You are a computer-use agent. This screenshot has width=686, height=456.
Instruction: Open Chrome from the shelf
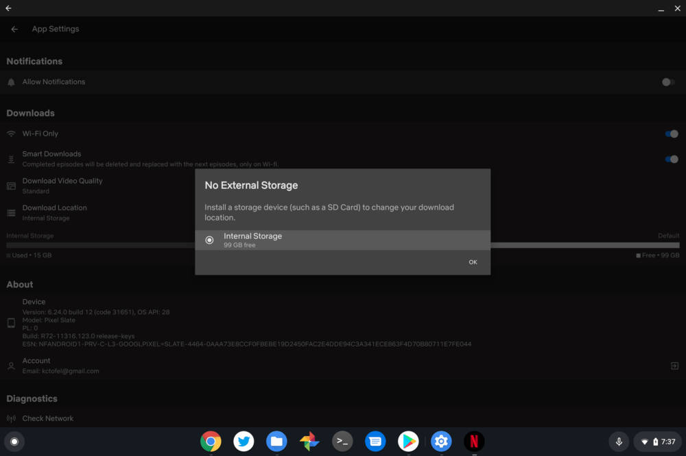(x=211, y=442)
